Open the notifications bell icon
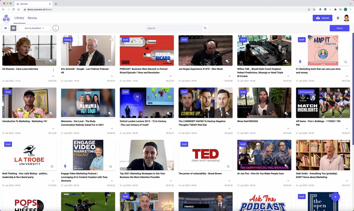This screenshot has height=211, width=354. tap(338, 18)
